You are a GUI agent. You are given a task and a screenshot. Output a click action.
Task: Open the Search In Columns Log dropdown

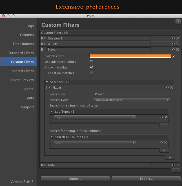95,143
